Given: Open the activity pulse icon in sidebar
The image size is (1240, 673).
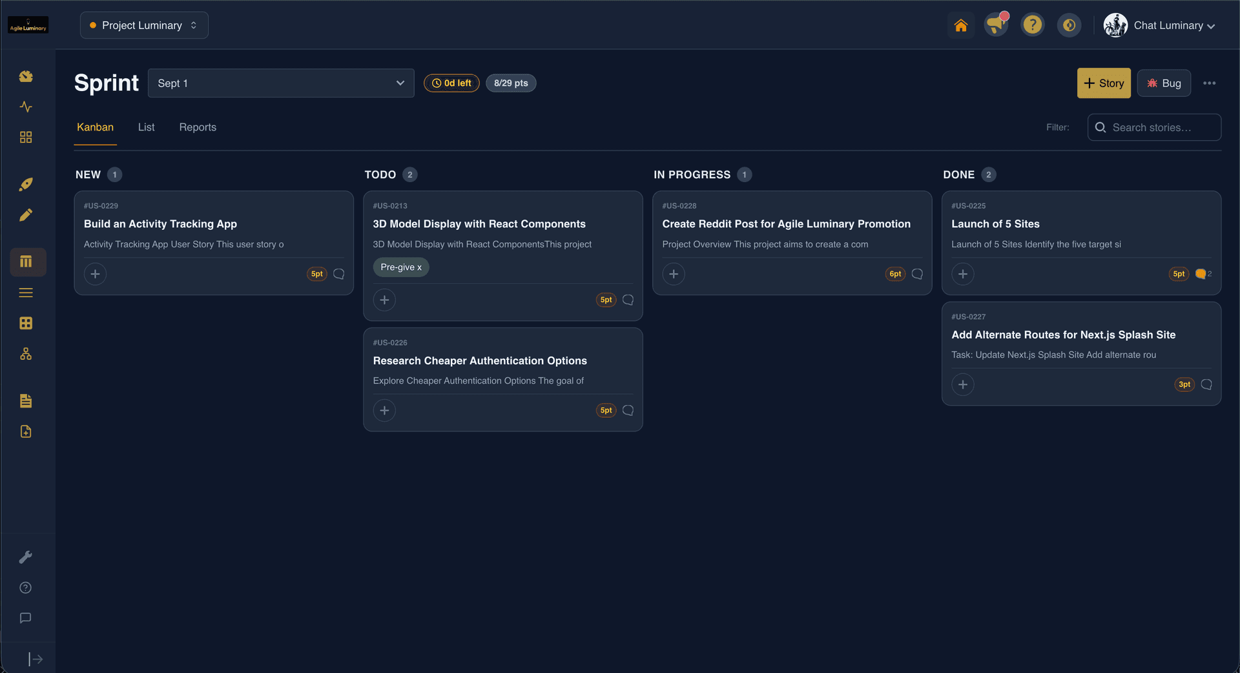Looking at the screenshot, I should [x=26, y=107].
